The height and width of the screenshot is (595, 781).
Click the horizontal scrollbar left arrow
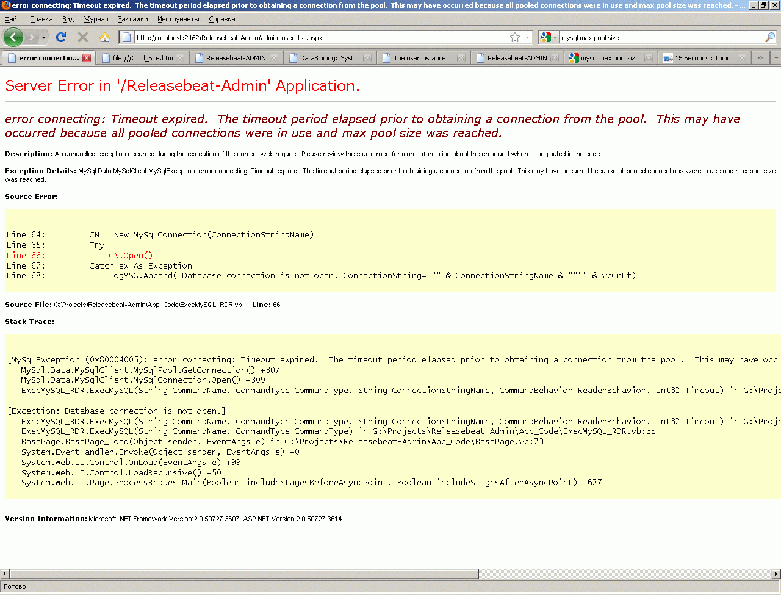coord(5,574)
